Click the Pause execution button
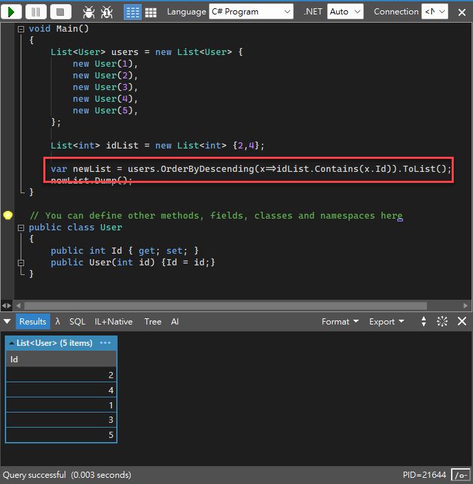Viewport: 473px width, 484px height. click(x=36, y=12)
